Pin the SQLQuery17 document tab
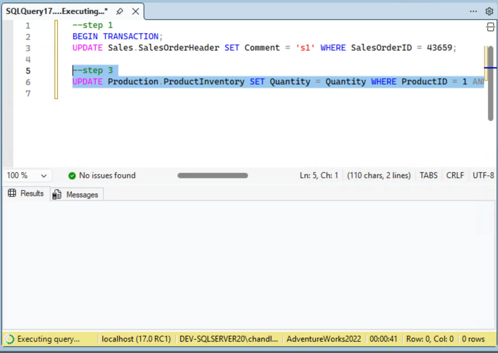The height and width of the screenshot is (353, 498). coord(120,11)
